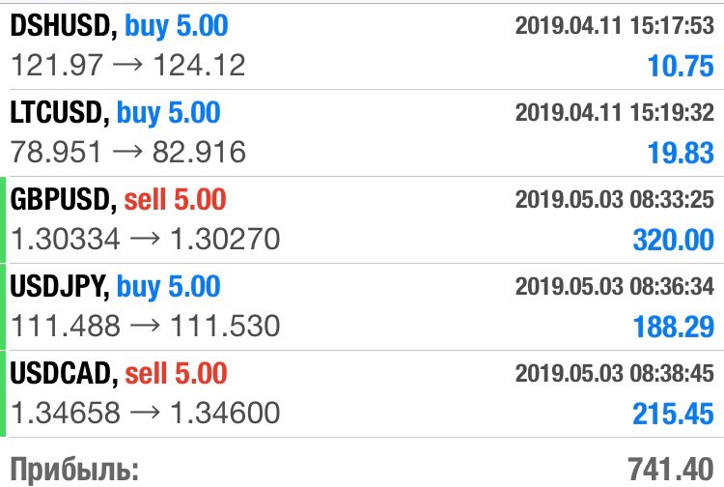Select the LTCUSD buy 5.00 trade row

362,133
